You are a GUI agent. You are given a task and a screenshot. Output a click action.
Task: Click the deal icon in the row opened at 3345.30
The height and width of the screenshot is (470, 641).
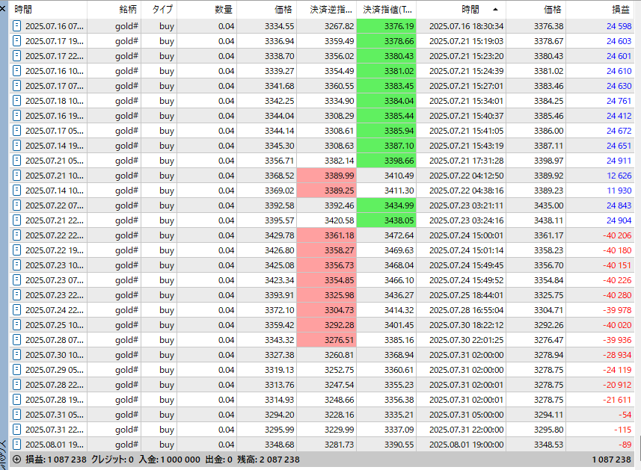[x=16, y=146]
